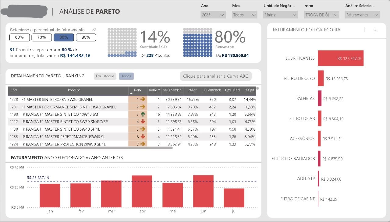
Task: Click the Curva ABC analysis button
Action: (x=215, y=76)
